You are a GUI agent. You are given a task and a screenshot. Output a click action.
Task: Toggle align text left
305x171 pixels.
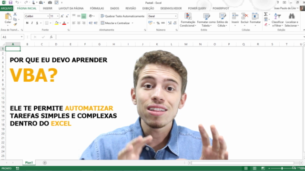[x=74, y=23]
